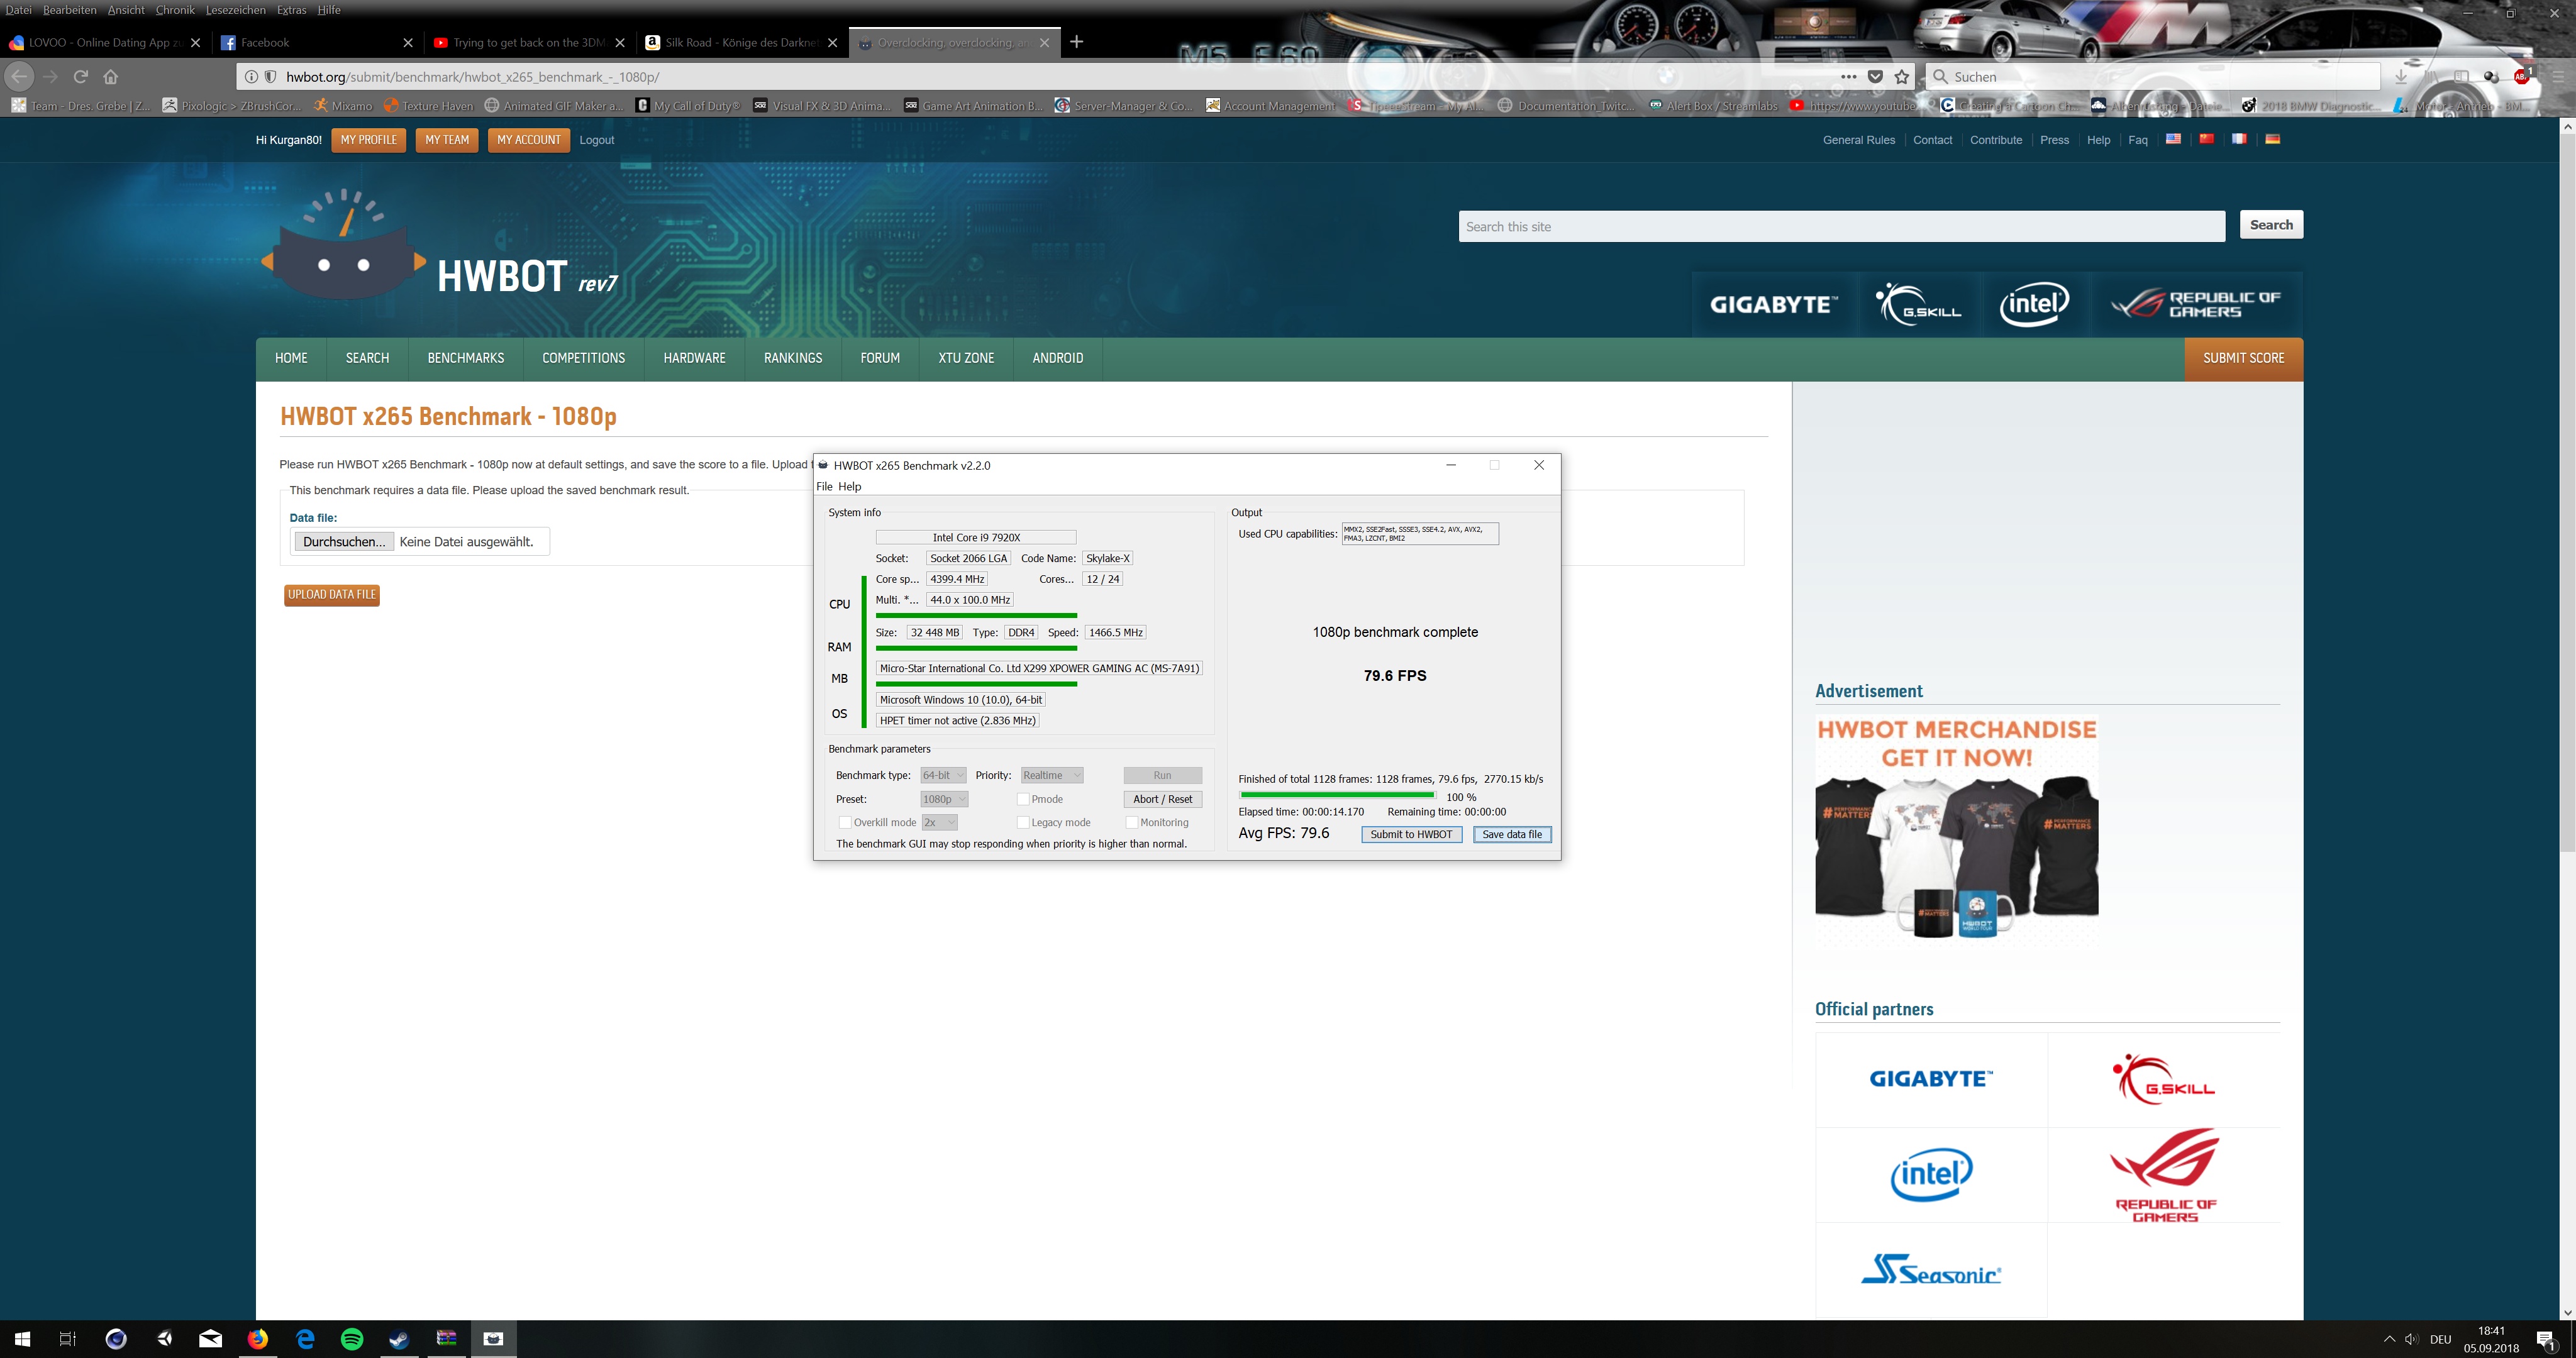2576x1358 pixels.
Task: Go to the RANKINGS nav item
Action: [793, 358]
